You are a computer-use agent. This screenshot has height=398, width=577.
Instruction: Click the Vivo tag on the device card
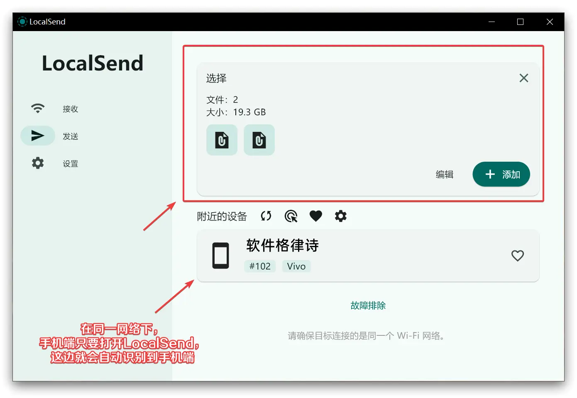(x=296, y=266)
